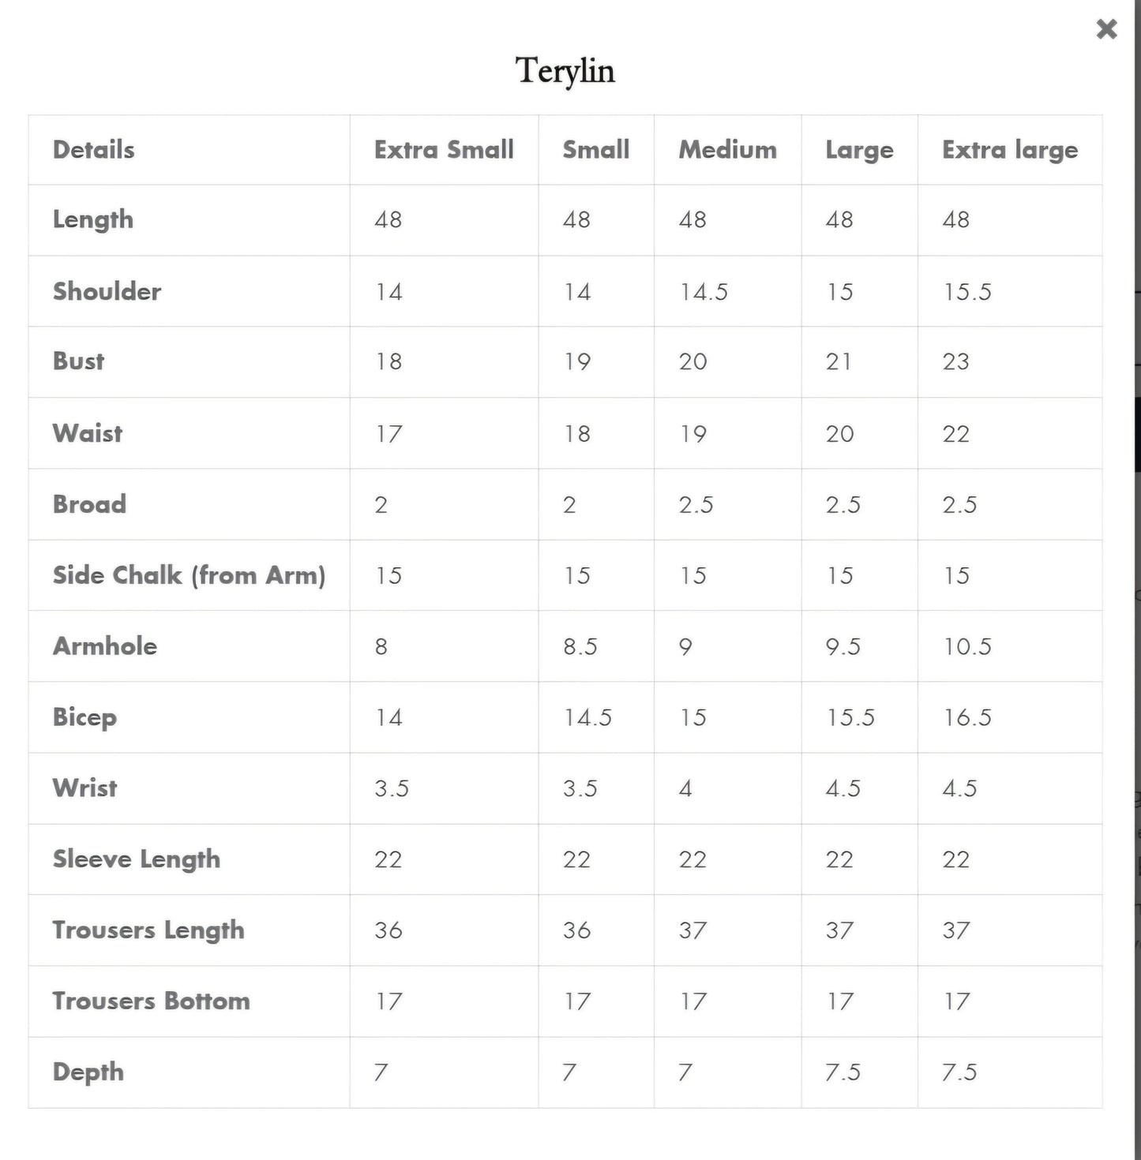Click the Side Chalk (from Arm) label
The width and height of the screenshot is (1141, 1160).
click(x=189, y=575)
